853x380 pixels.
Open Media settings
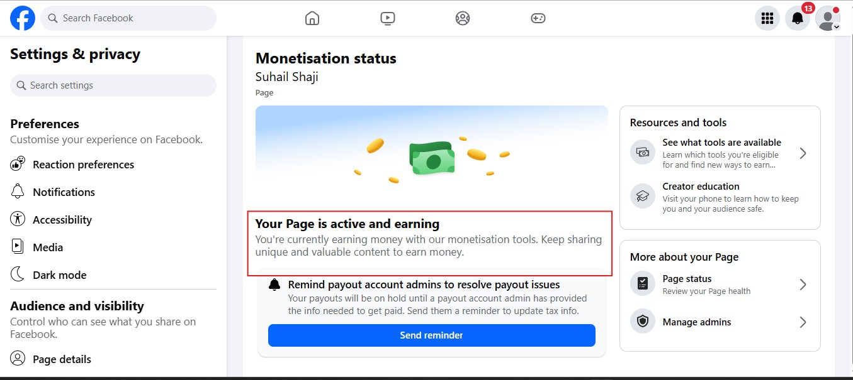click(48, 247)
